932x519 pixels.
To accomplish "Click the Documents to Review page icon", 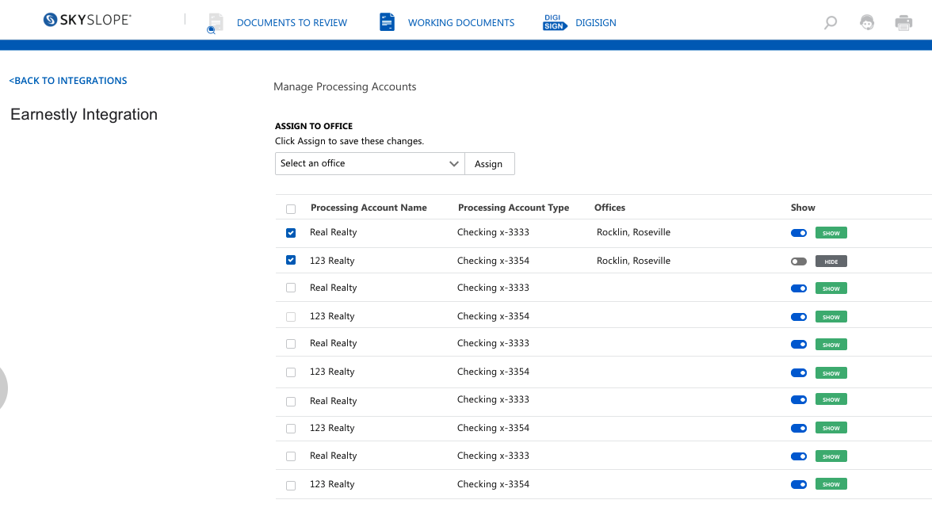I will coord(215,23).
